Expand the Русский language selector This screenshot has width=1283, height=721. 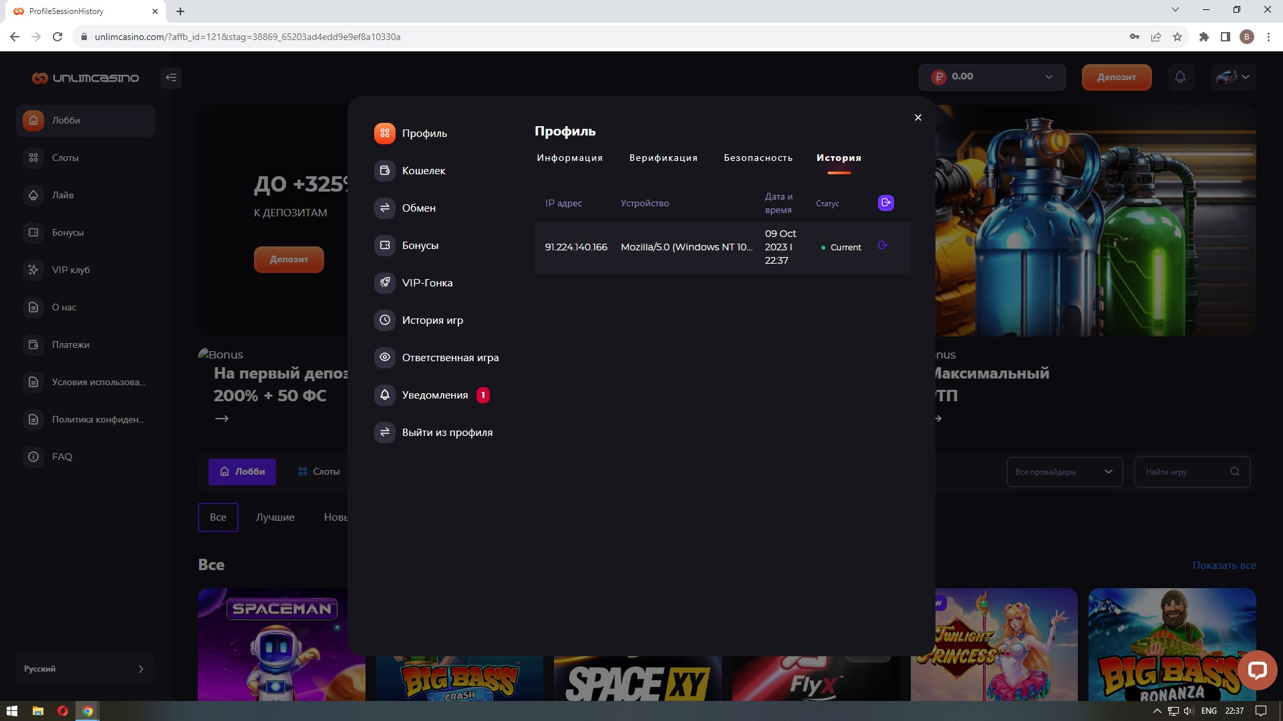85,669
